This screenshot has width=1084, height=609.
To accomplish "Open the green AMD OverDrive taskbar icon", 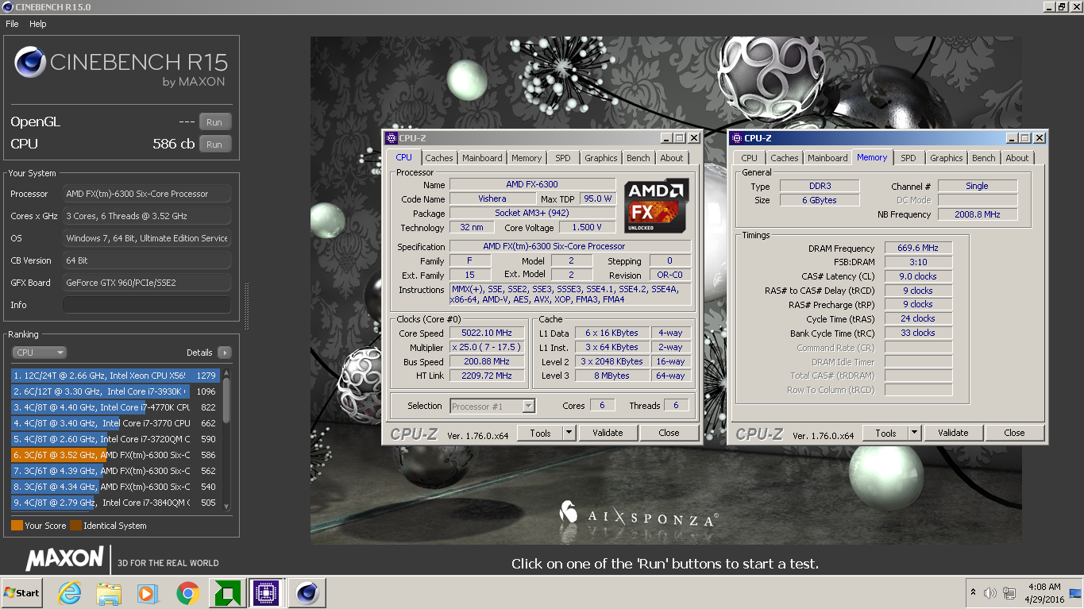I will [x=226, y=593].
